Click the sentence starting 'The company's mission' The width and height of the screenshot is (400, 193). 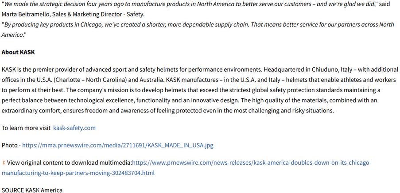pos(223,90)
